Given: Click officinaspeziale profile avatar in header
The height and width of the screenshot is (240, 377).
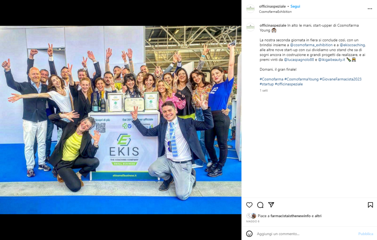Looking at the screenshot, I should tap(250, 9).
